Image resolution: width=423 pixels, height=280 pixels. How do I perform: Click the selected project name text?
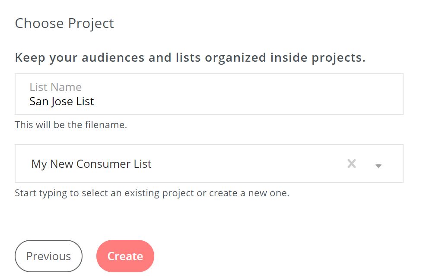pyautogui.click(x=91, y=164)
